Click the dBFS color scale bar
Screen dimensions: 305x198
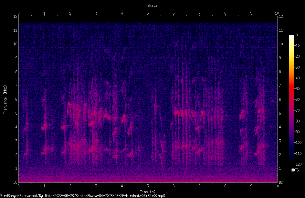coord(291,99)
